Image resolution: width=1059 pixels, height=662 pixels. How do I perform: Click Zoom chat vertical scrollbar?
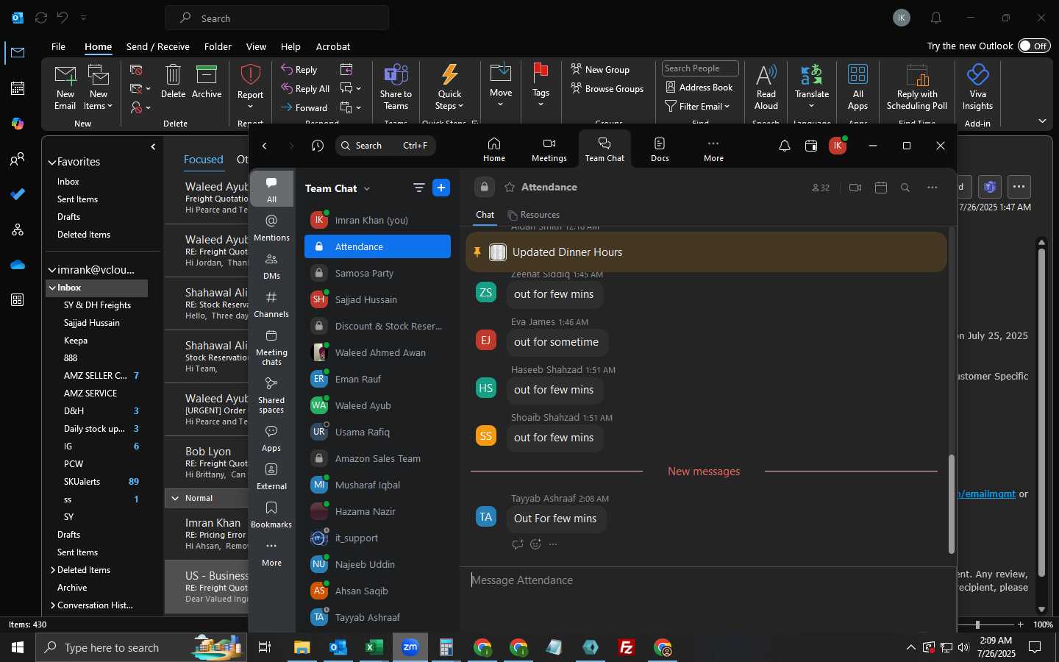951,504
